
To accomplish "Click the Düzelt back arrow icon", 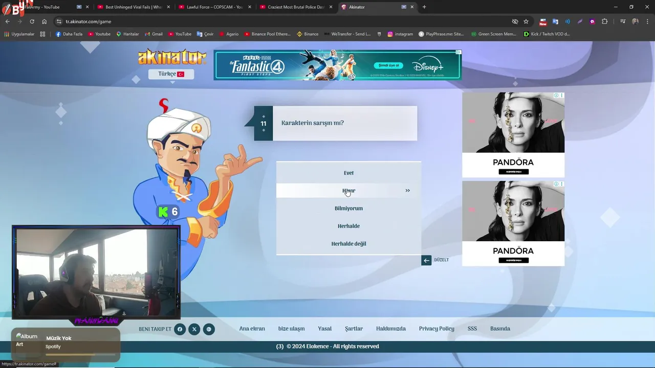I will click(426, 260).
